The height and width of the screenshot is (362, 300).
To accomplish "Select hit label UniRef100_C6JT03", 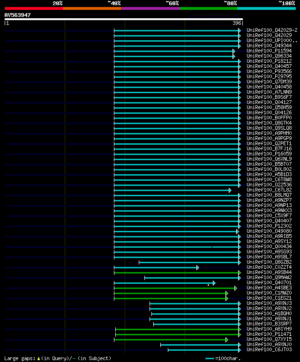I will coord(269,350).
